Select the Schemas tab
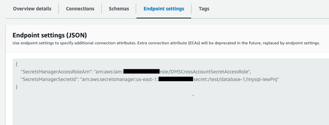The width and height of the screenshot is (329, 125). (x=119, y=9)
